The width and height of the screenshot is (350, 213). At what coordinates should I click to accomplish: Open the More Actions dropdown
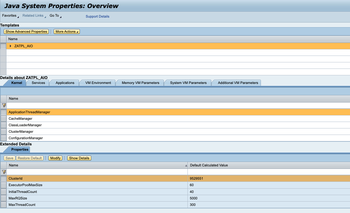[x=67, y=31]
